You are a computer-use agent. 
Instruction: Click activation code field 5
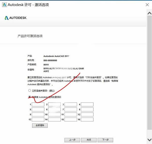(38, 109)
